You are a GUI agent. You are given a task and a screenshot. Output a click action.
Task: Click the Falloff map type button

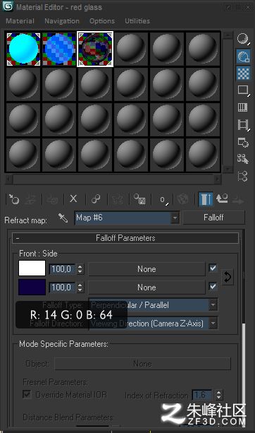[x=213, y=218]
